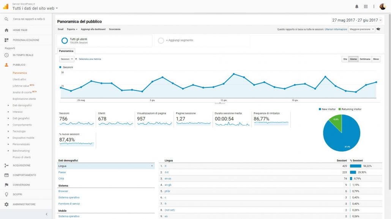Viewport: 391px width, 219px height.
Task: Select the Panoramica tab
Action: pos(66,51)
